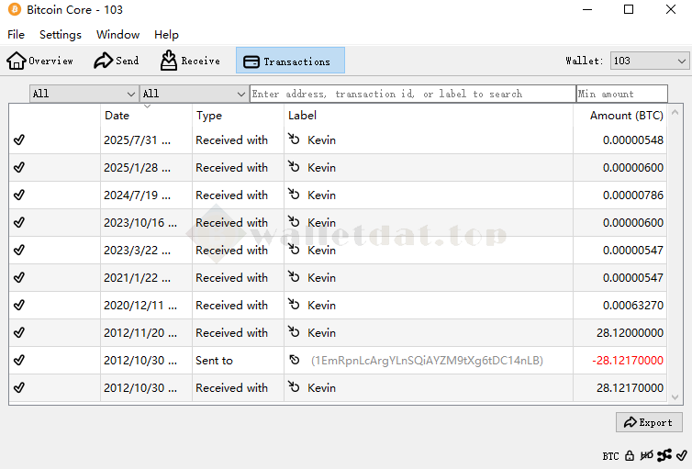Click the HD disabled status icon
This screenshot has width=692, height=469.
(x=647, y=455)
